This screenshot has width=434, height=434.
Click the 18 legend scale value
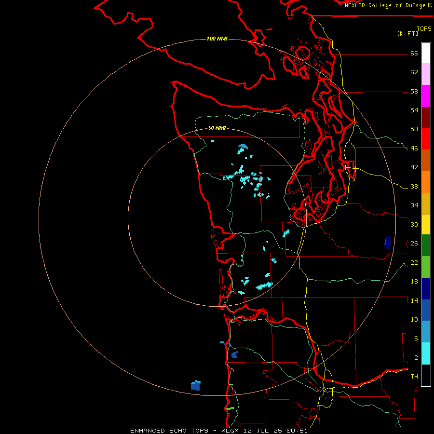pos(414,282)
